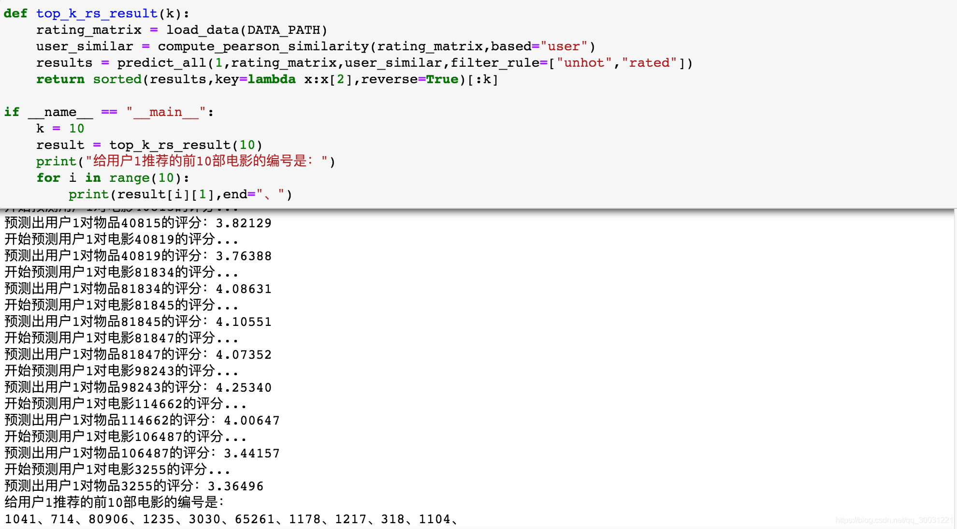957x529 pixels.
Task: Click the predict_all function call
Action: click(161, 63)
